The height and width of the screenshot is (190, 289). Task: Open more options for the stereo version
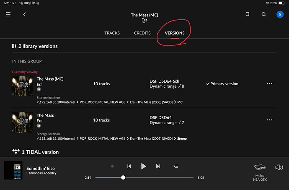pos(269,120)
